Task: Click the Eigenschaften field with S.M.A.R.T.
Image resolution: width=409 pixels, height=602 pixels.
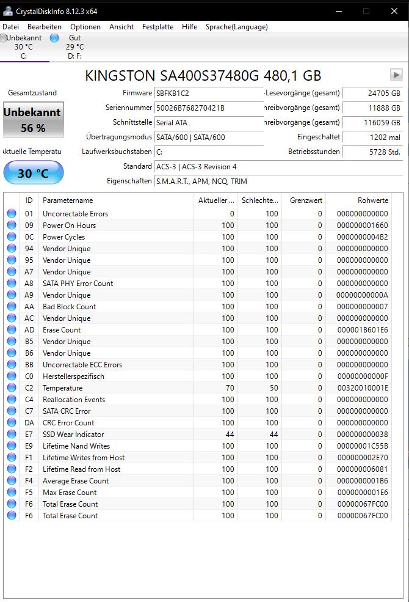Action: (x=279, y=182)
